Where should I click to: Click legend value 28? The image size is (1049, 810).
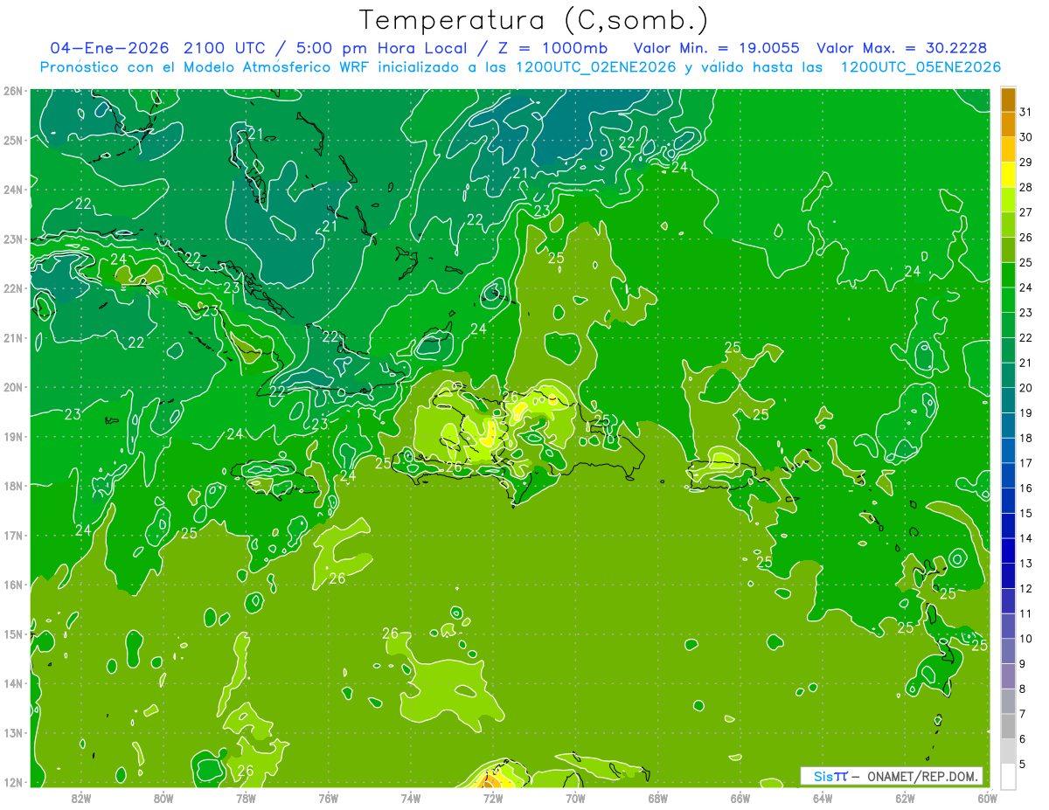point(1025,187)
